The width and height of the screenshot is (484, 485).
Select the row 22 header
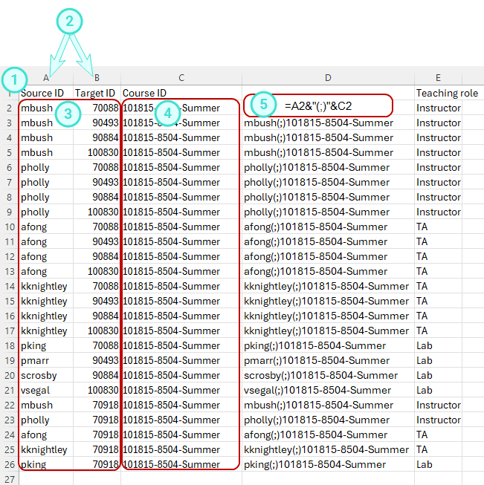click(9, 405)
